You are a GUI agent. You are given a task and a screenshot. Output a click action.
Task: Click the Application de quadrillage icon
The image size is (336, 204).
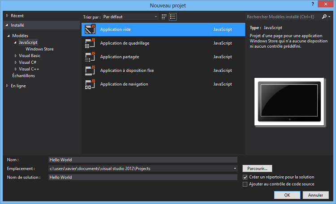(90, 43)
